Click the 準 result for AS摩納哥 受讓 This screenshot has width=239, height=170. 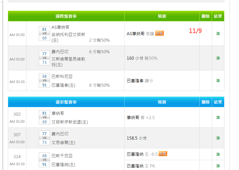(x=218, y=33)
